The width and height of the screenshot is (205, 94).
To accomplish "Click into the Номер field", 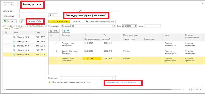I will [152, 26].
